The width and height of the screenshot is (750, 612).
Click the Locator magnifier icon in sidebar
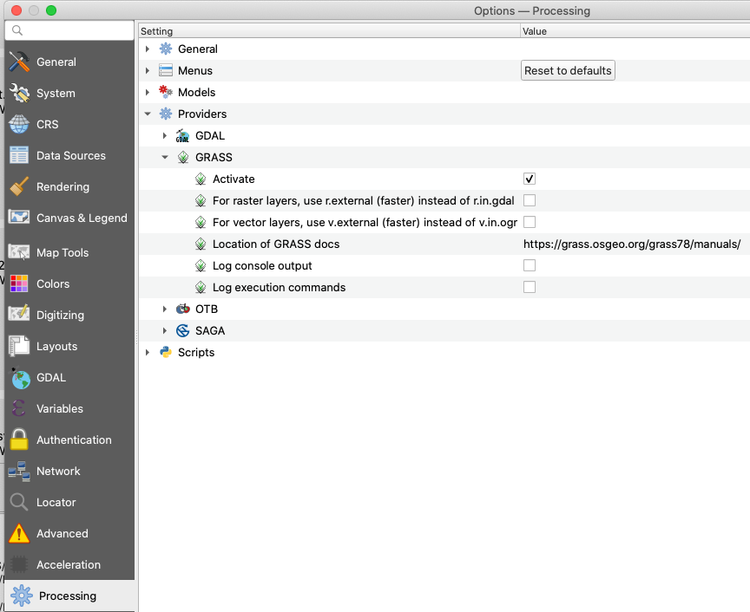coord(19,502)
